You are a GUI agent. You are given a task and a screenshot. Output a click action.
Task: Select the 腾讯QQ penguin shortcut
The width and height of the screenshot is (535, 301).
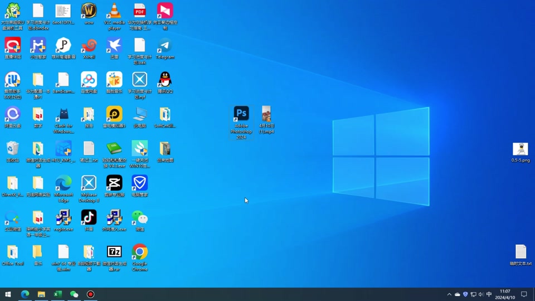tap(165, 82)
